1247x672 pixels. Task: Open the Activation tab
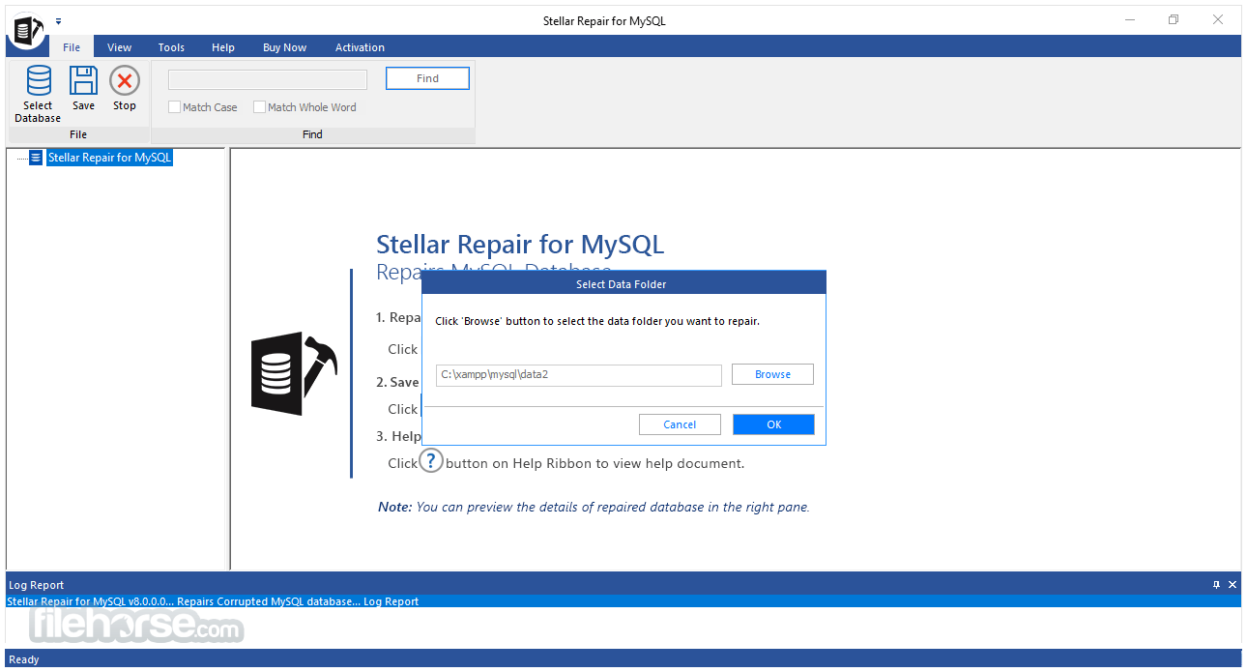click(x=360, y=47)
